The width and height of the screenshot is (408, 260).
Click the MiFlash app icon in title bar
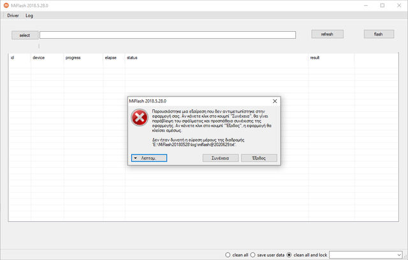pos(6,6)
